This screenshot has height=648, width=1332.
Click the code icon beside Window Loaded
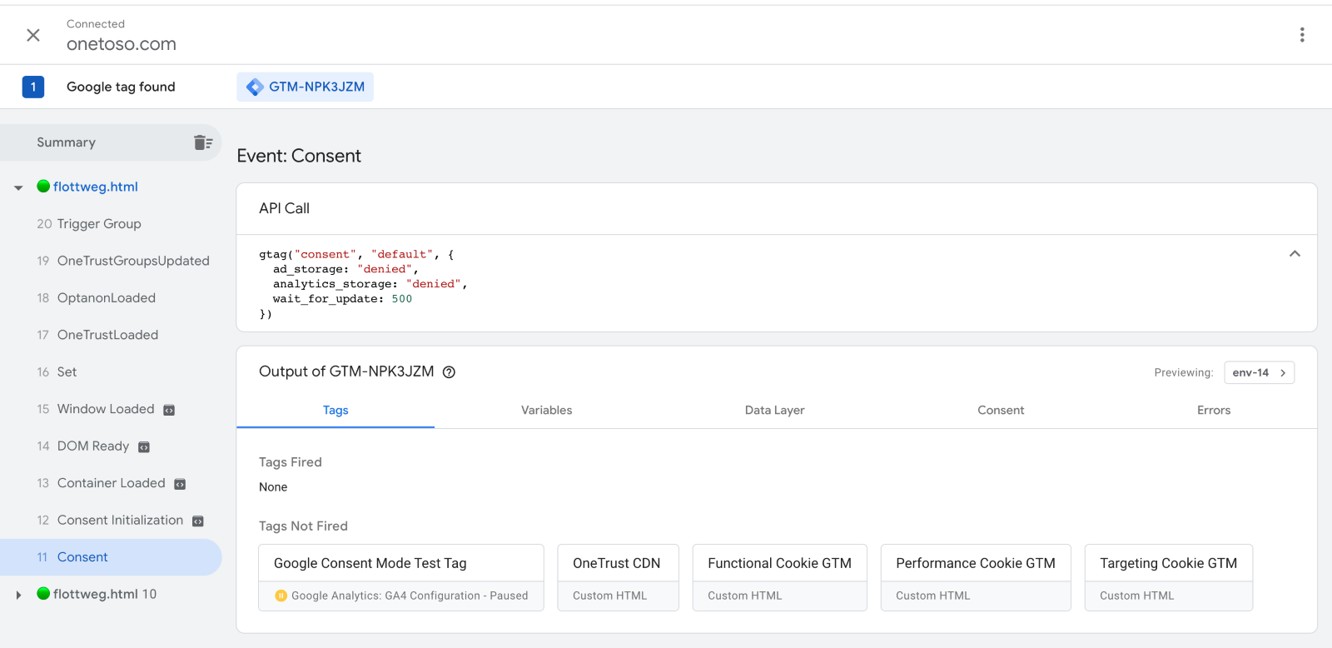(169, 410)
